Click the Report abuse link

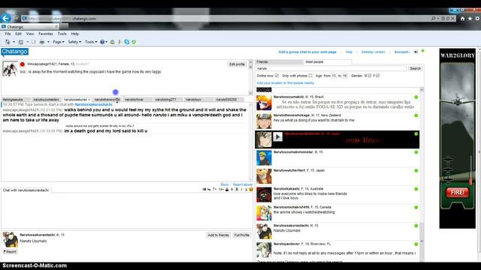[x=243, y=184]
